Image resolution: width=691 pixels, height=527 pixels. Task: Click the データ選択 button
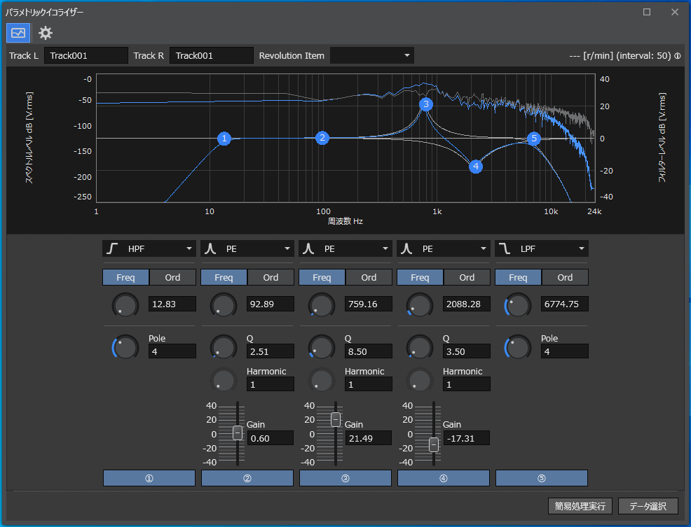tap(648, 506)
